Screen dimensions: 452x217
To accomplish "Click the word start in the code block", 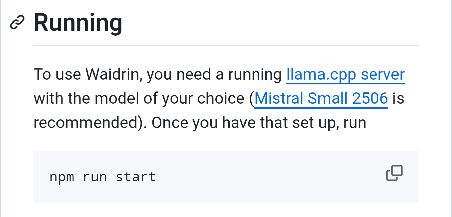I will 136,177.
